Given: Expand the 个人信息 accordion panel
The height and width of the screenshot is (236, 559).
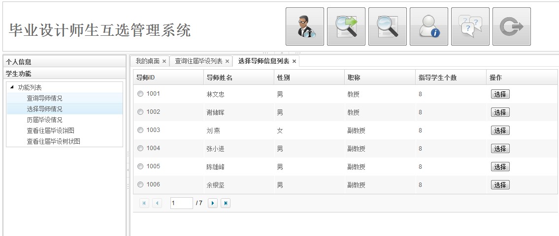Looking at the screenshot, I should point(64,62).
